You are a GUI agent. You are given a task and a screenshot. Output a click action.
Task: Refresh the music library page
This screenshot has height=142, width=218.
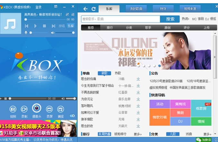pos(94,9)
